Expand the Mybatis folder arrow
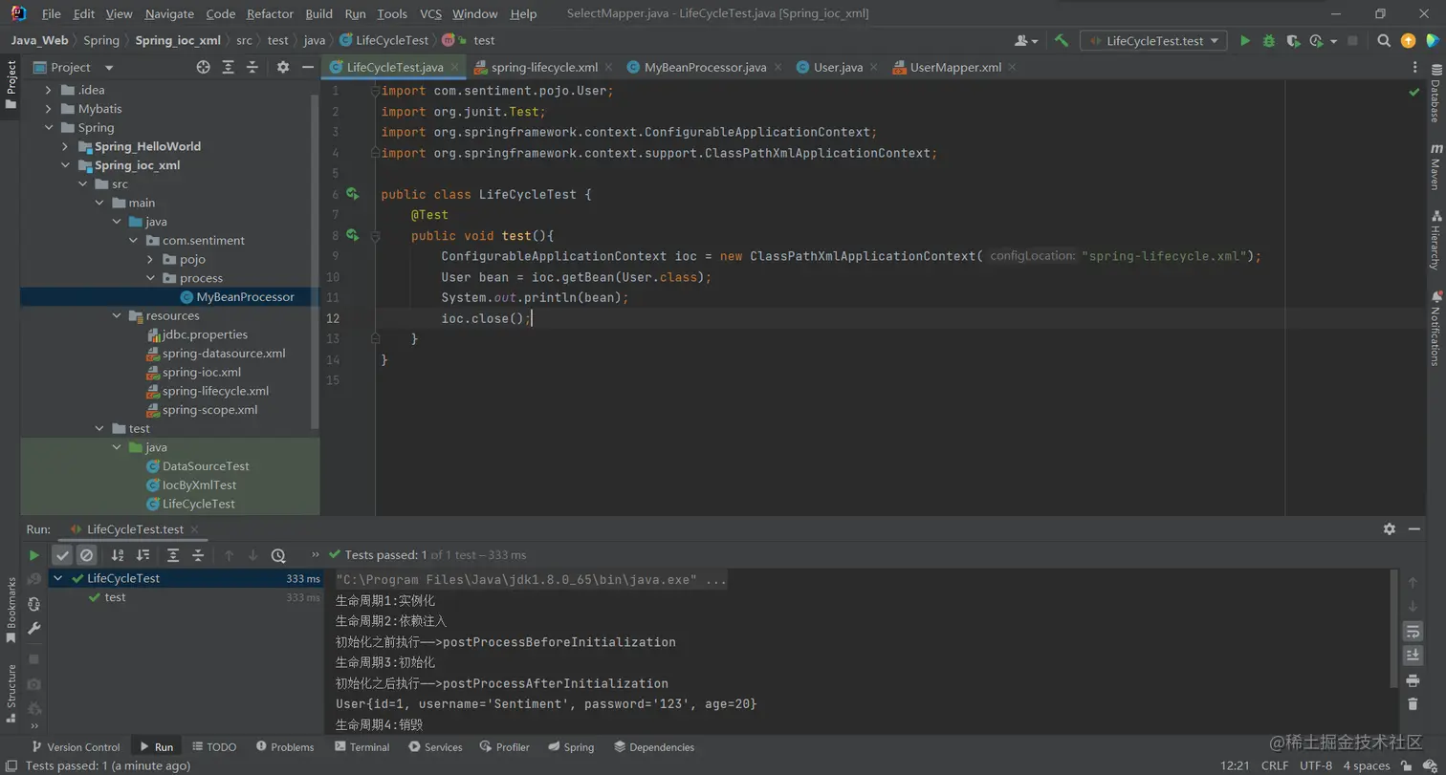The height and width of the screenshot is (775, 1446). [x=48, y=109]
